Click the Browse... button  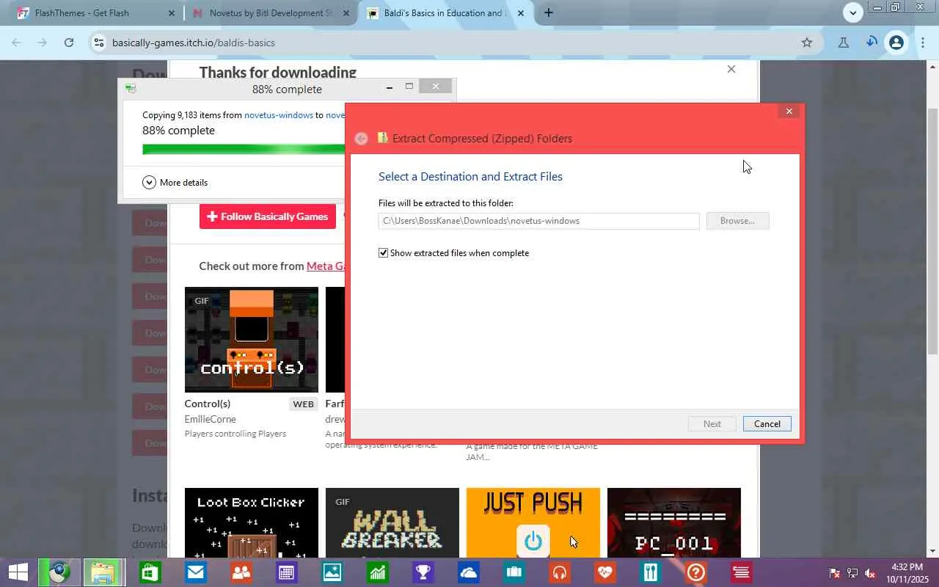pyautogui.click(x=737, y=221)
